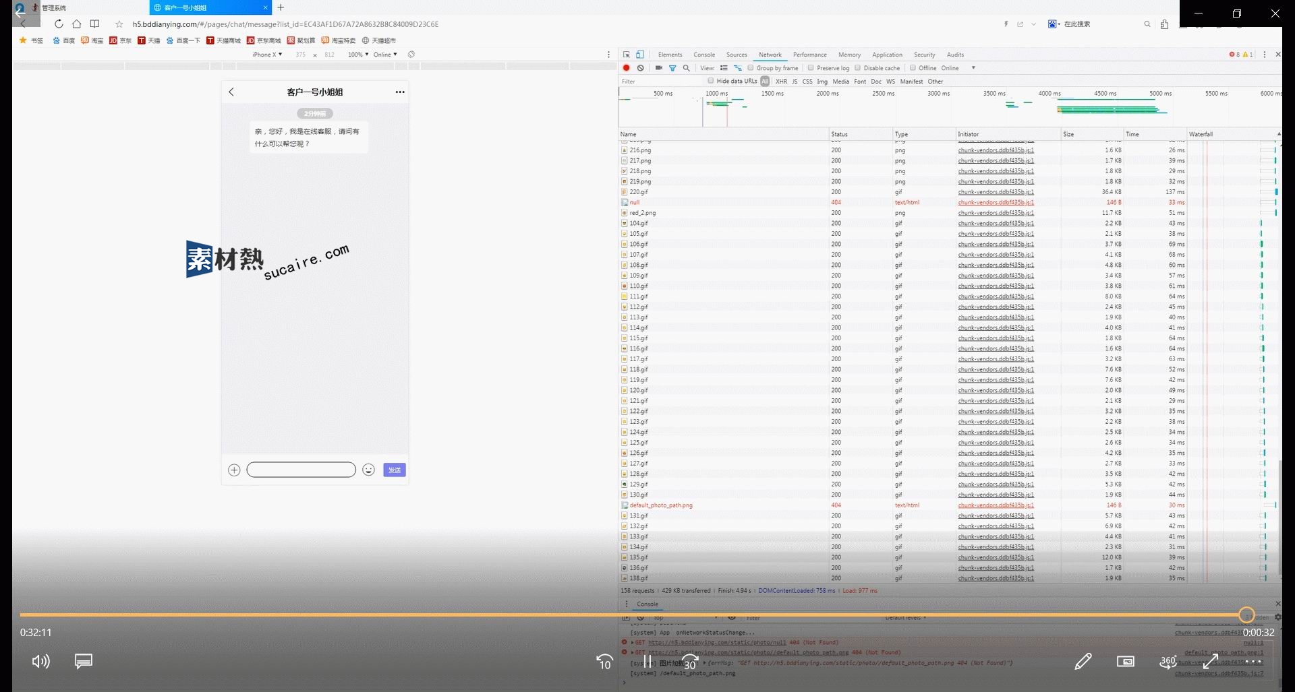Screen dimensions: 1295x692
Task: Bookmark page with star icon
Action: (x=119, y=24)
